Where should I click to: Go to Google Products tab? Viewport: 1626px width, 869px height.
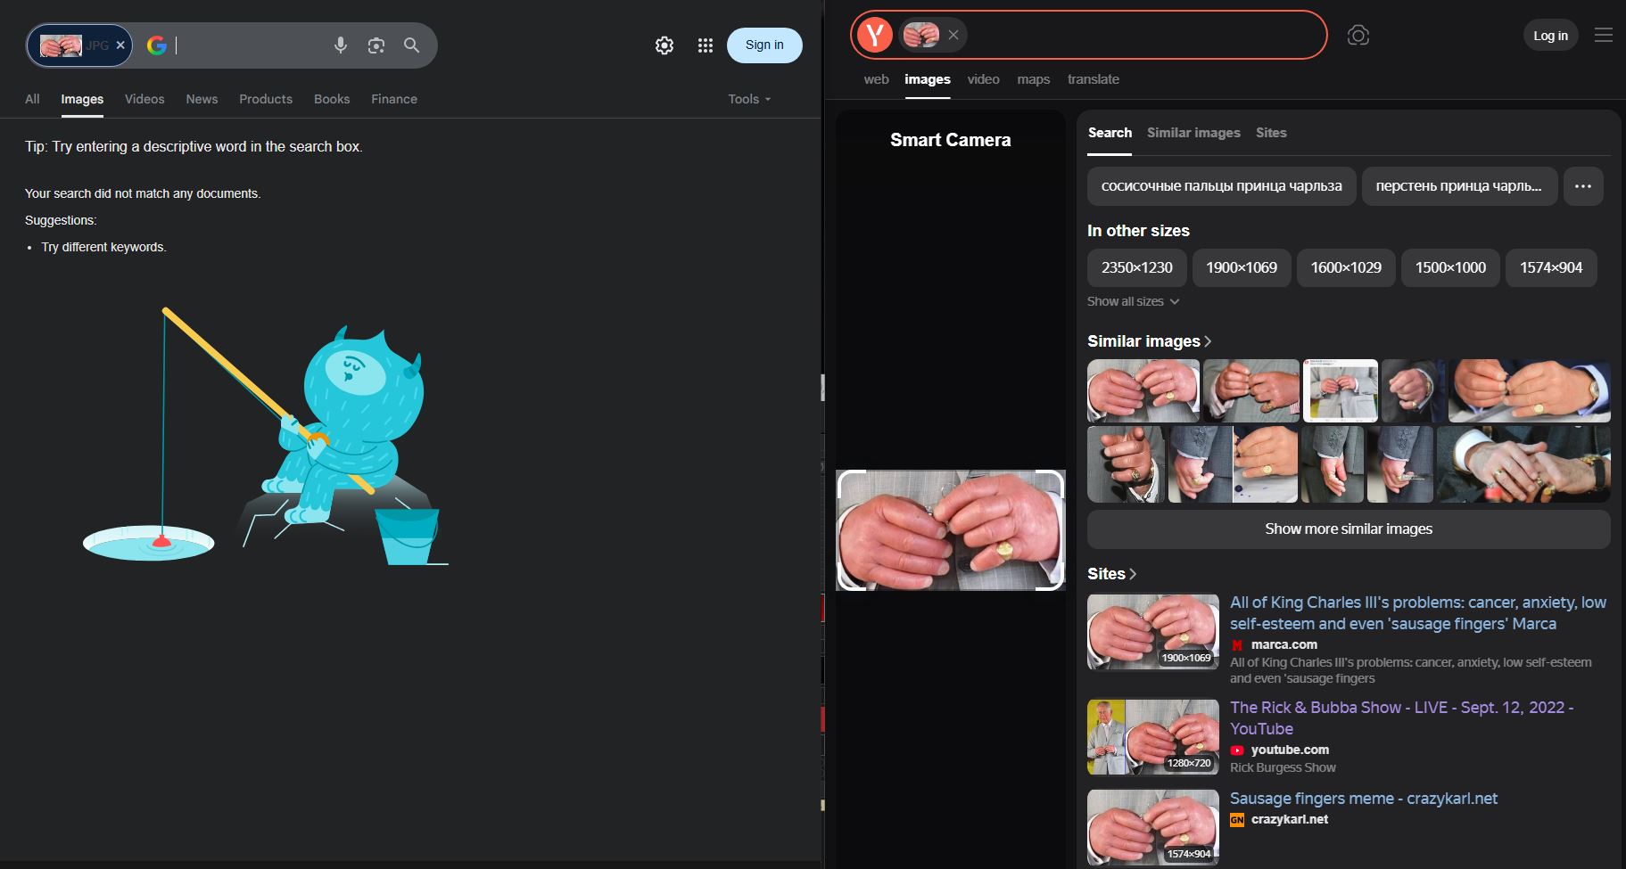tap(266, 99)
